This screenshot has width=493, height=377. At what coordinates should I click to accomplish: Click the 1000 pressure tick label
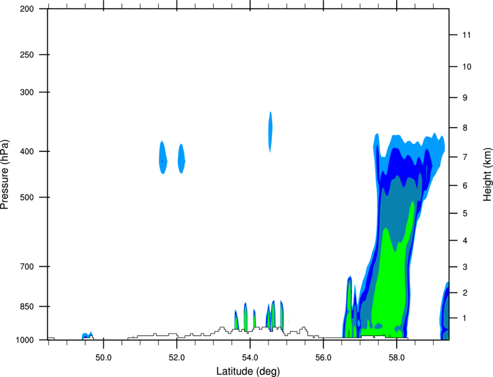(x=25, y=340)
